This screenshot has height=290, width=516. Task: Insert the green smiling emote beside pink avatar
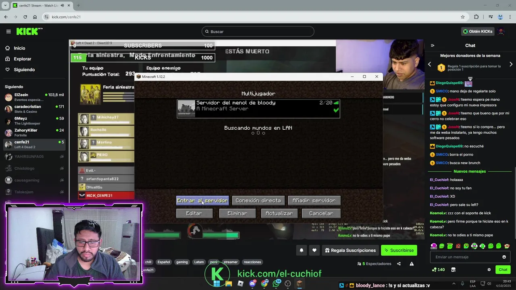[442, 246]
